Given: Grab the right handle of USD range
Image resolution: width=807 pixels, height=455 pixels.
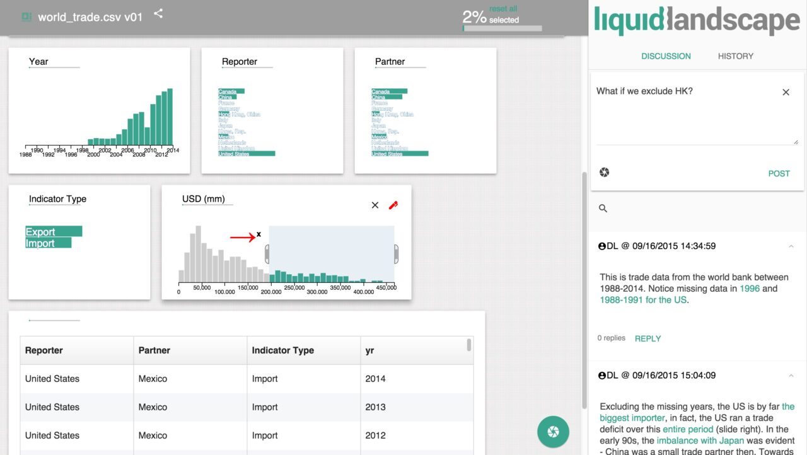Looking at the screenshot, I should pyautogui.click(x=397, y=254).
